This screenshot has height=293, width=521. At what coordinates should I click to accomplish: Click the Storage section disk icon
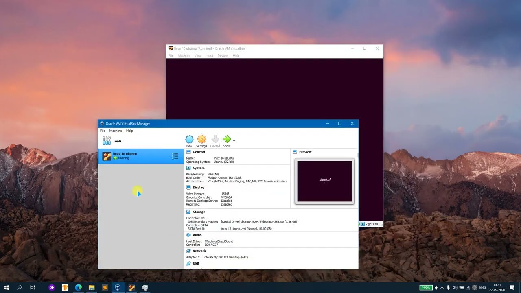pos(188,212)
